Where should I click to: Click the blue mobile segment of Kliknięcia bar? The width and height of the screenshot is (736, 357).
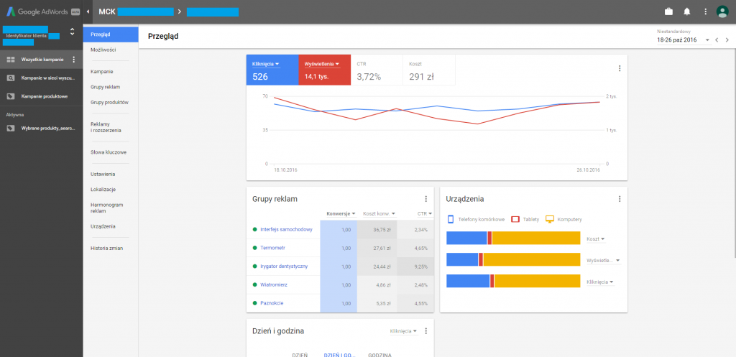click(468, 281)
